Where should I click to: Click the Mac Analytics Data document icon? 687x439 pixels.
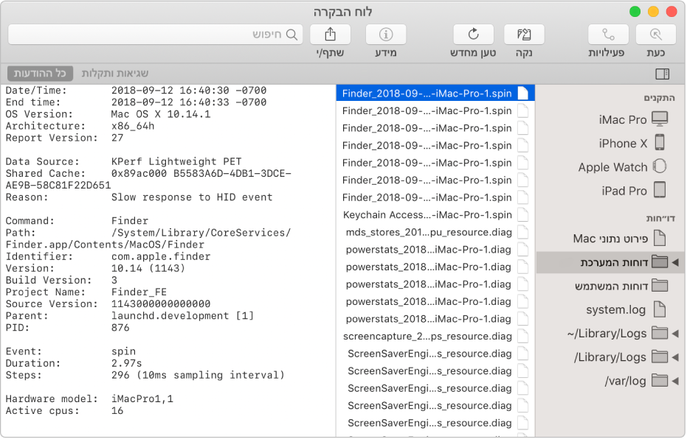tap(660, 238)
